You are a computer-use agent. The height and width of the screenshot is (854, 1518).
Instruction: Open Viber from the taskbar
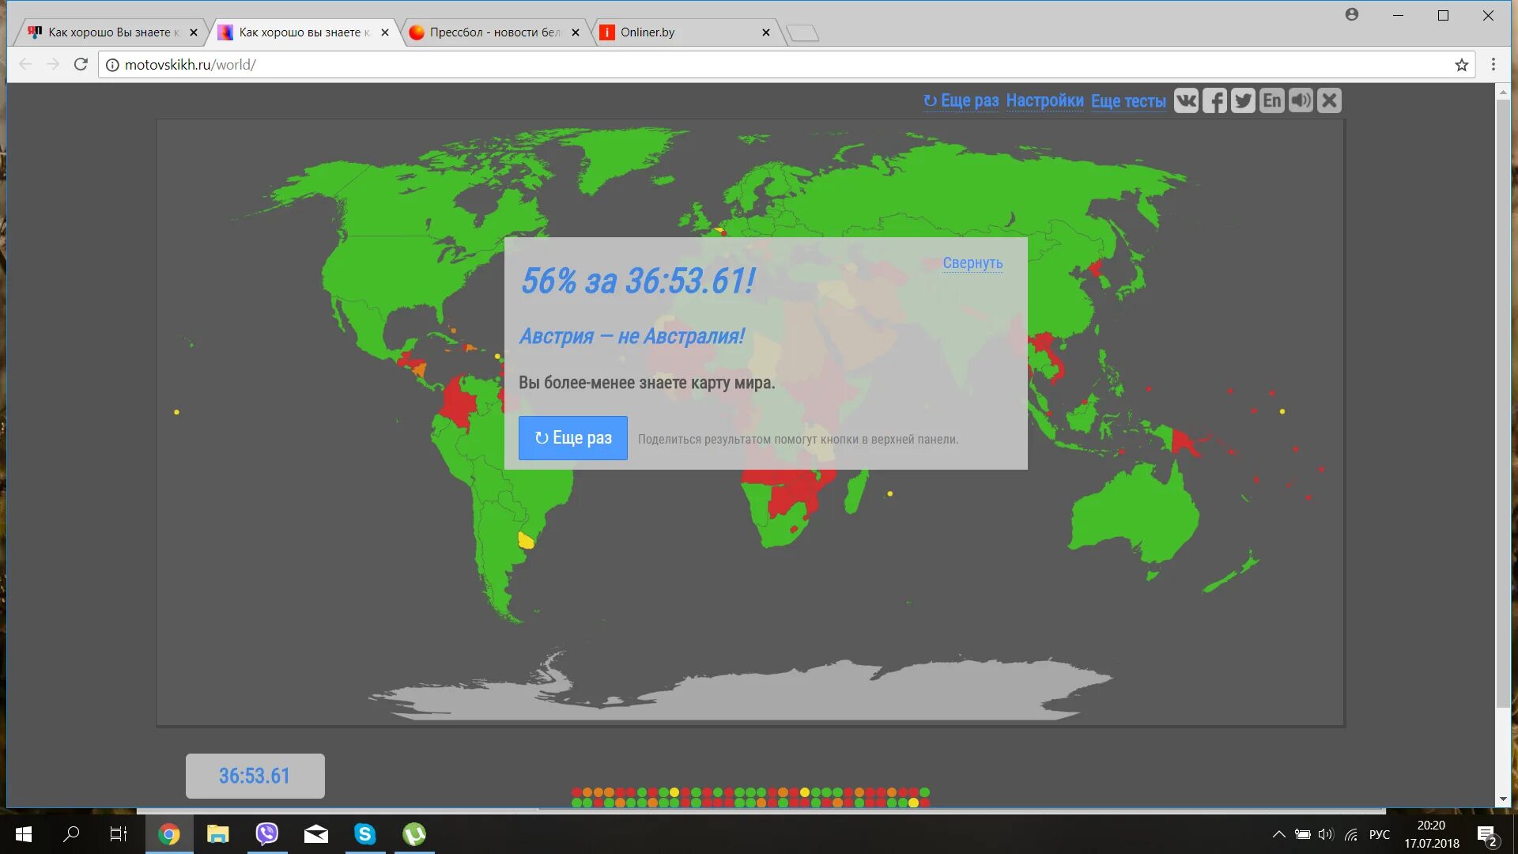(x=266, y=833)
